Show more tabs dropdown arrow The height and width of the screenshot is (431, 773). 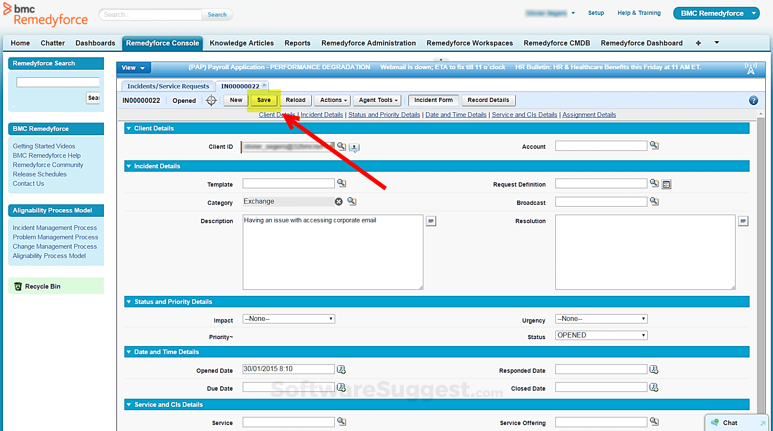click(x=717, y=43)
